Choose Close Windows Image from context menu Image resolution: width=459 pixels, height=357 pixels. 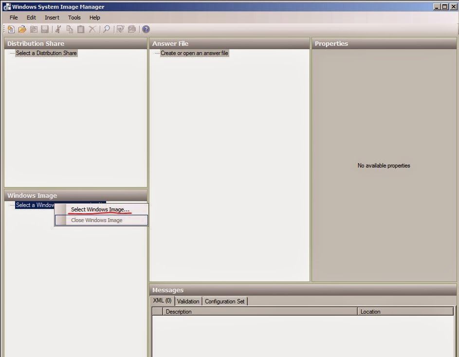point(101,220)
